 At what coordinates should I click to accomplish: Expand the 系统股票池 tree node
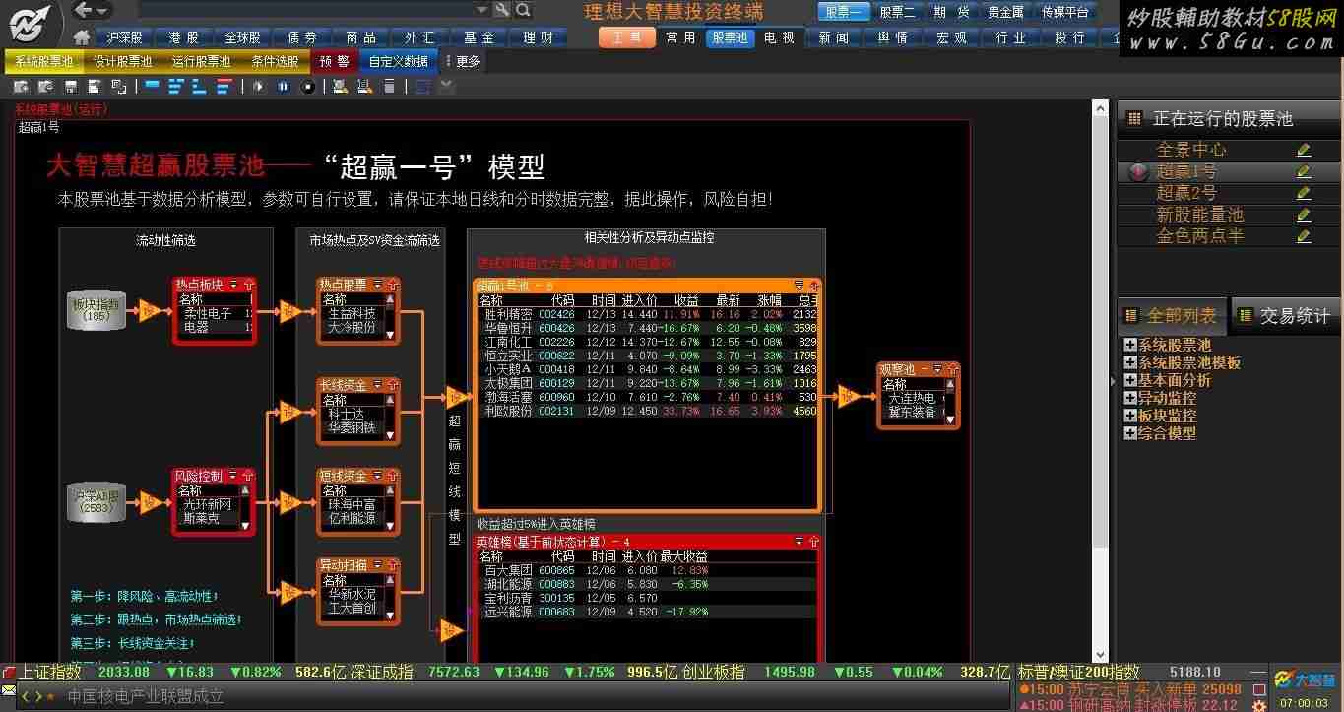pos(1130,345)
